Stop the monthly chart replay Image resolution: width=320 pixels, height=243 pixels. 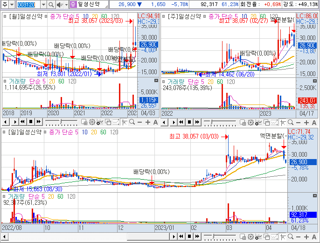pyautogui.click(x=31, y=122)
